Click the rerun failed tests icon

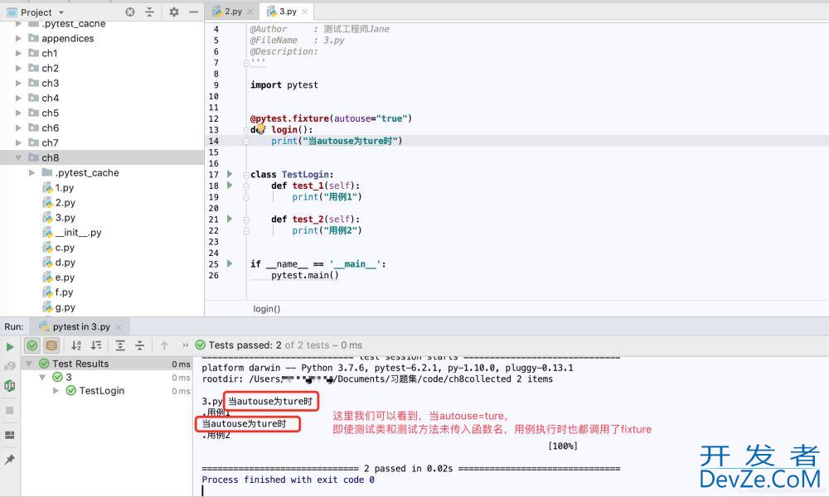[9, 365]
